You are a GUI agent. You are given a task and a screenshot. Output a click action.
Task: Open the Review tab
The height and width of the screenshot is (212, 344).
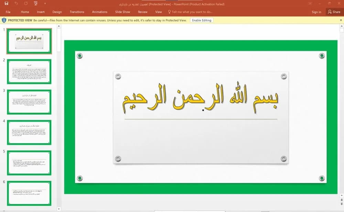(143, 12)
